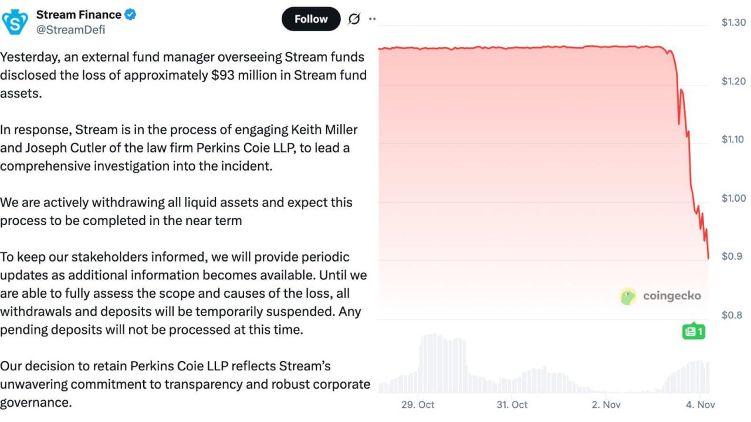The width and height of the screenshot is (751, 422).
Task: Click the paragraph mentioning $93 million loss
Action: click(x=183, y=75)
